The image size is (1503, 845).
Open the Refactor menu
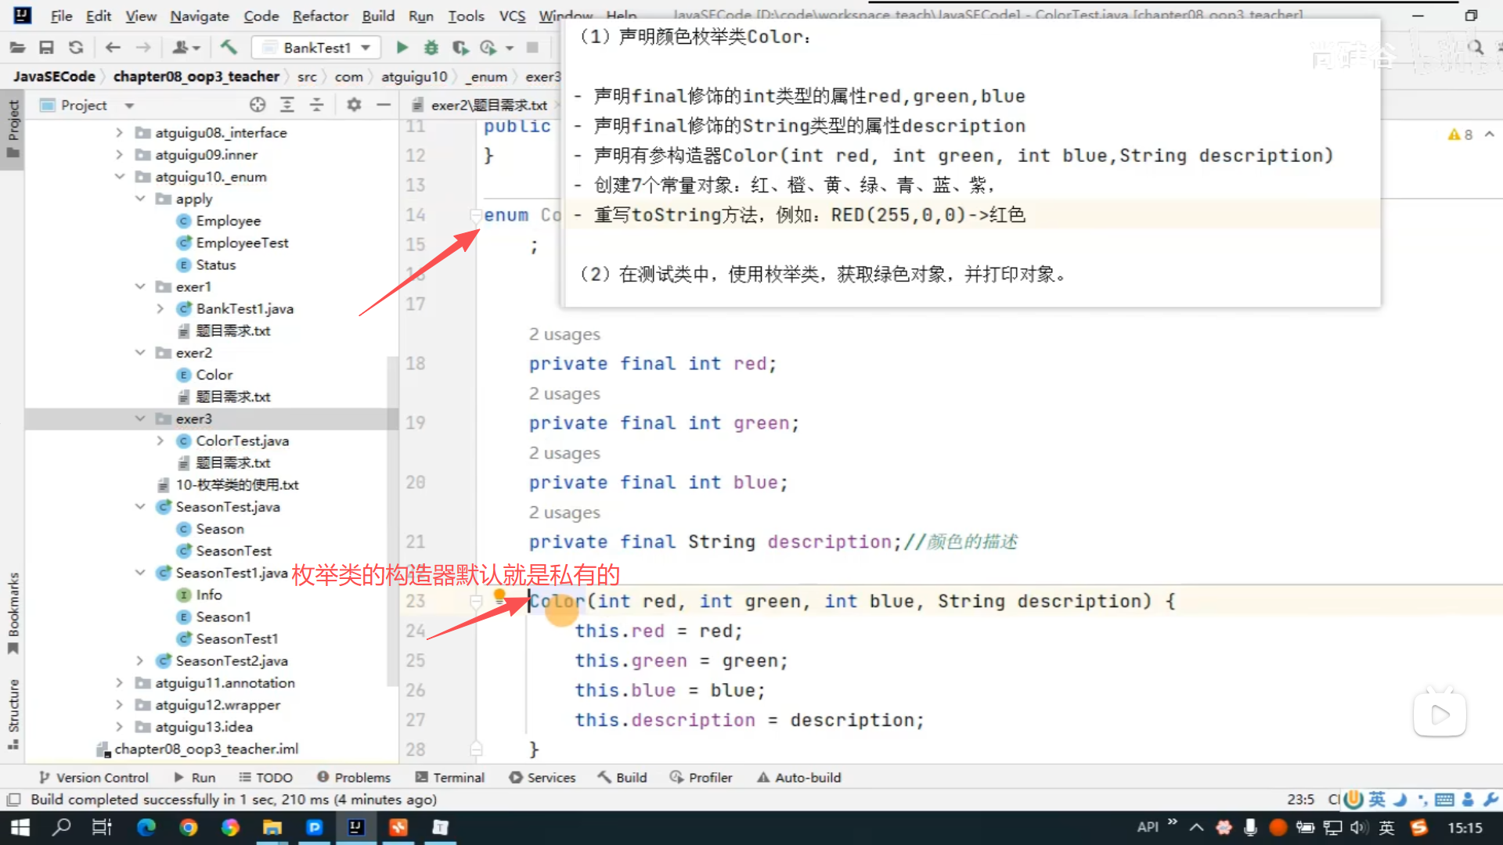point(319,16)
